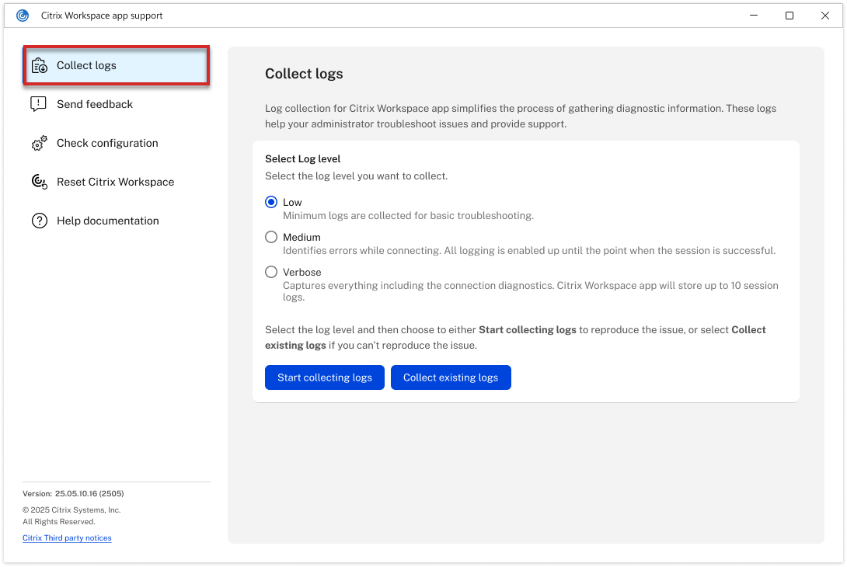Select the Verbose log level radio button
The image size is (847, 567).
click(271, 272)
